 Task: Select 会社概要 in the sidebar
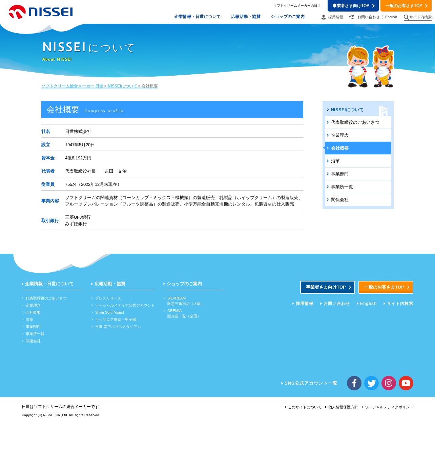click(358, 148)
